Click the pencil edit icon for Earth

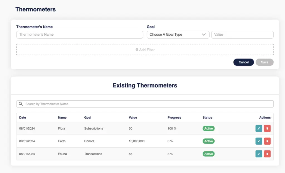click(259, 141)
